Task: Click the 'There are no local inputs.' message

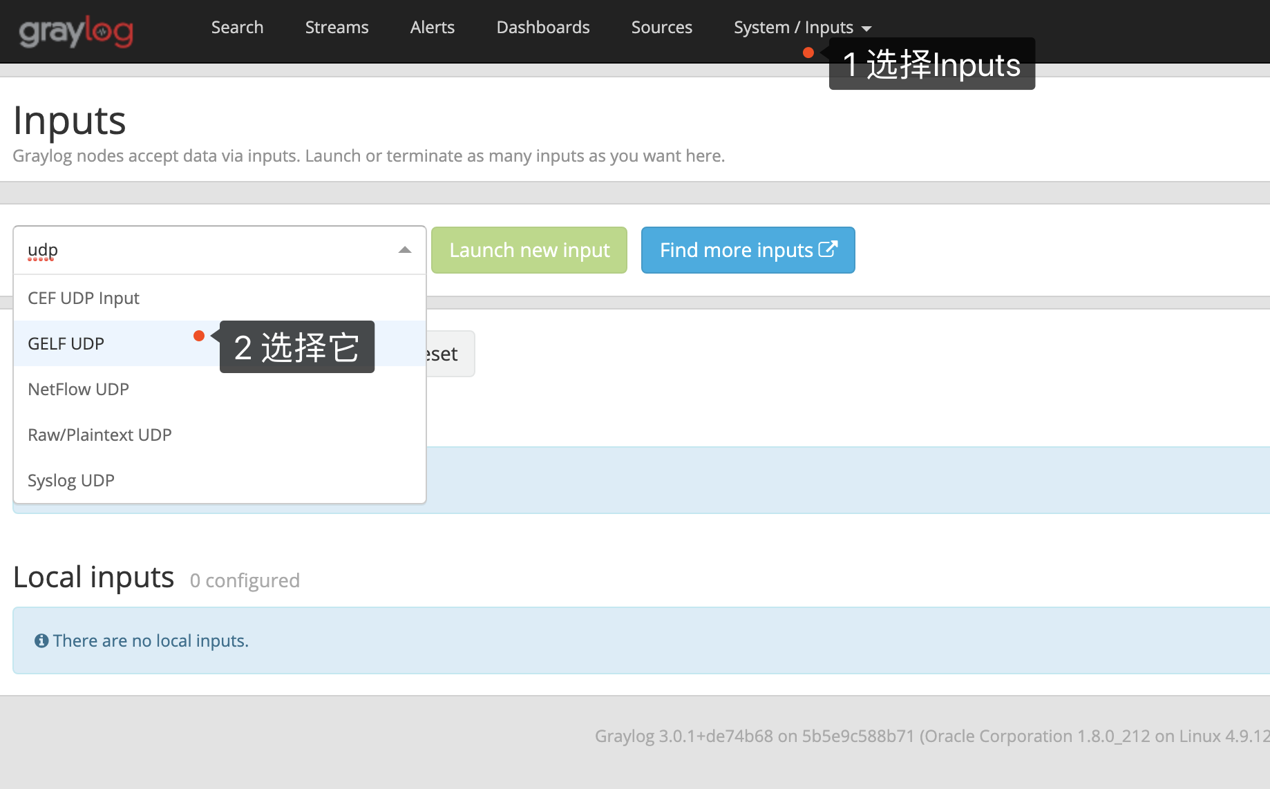Action: coord(151,641)
